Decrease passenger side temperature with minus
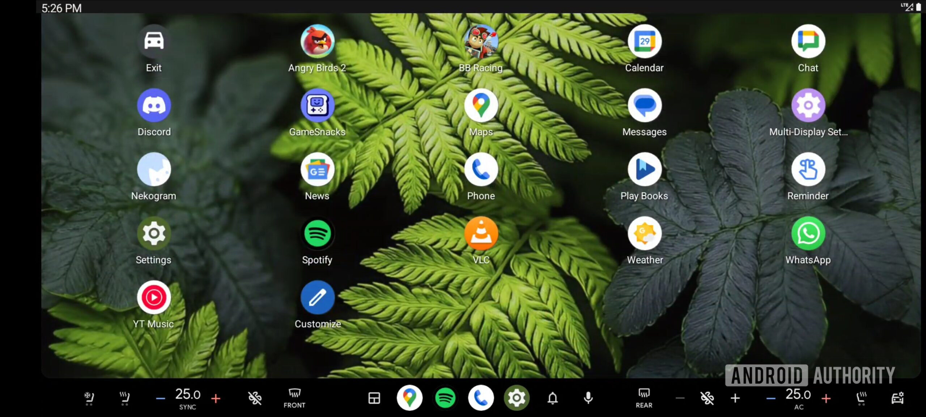Viewport: 926px width, 417px height. pyautogui.click(x=771, y=399)
